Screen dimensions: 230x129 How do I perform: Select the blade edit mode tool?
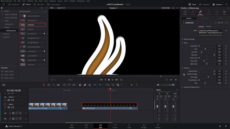[x=58, y=85]
